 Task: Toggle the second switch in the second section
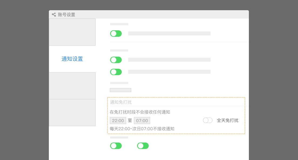point(116,72)
